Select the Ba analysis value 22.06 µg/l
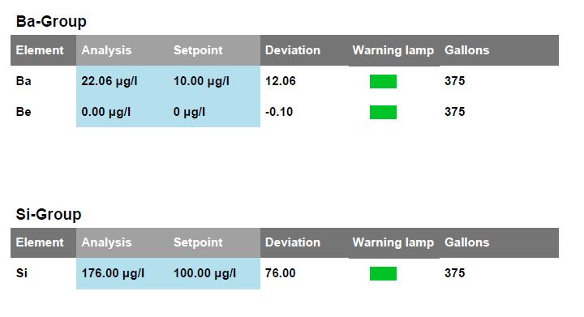 [x=109, y=81]
